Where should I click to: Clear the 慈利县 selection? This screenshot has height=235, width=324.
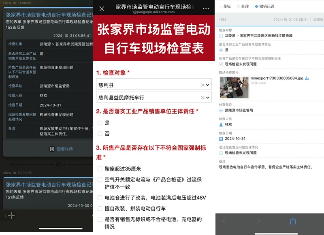coord(202,85)
